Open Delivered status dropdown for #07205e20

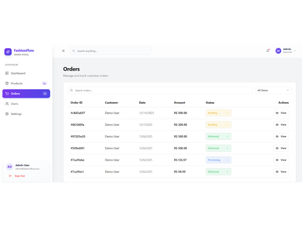(218, 137)
